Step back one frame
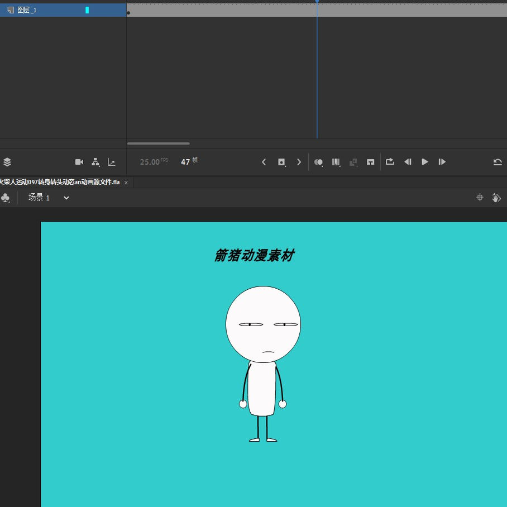 pos(408,162)
